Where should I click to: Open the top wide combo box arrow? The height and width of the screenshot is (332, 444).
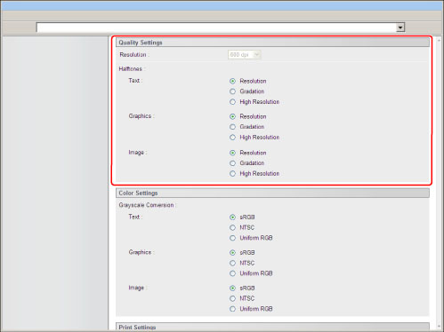tap(400, 28)
